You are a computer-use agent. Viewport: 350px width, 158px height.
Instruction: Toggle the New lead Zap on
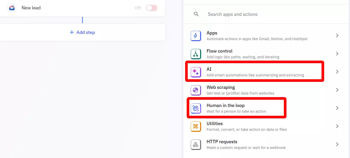(x=151, y=8)
